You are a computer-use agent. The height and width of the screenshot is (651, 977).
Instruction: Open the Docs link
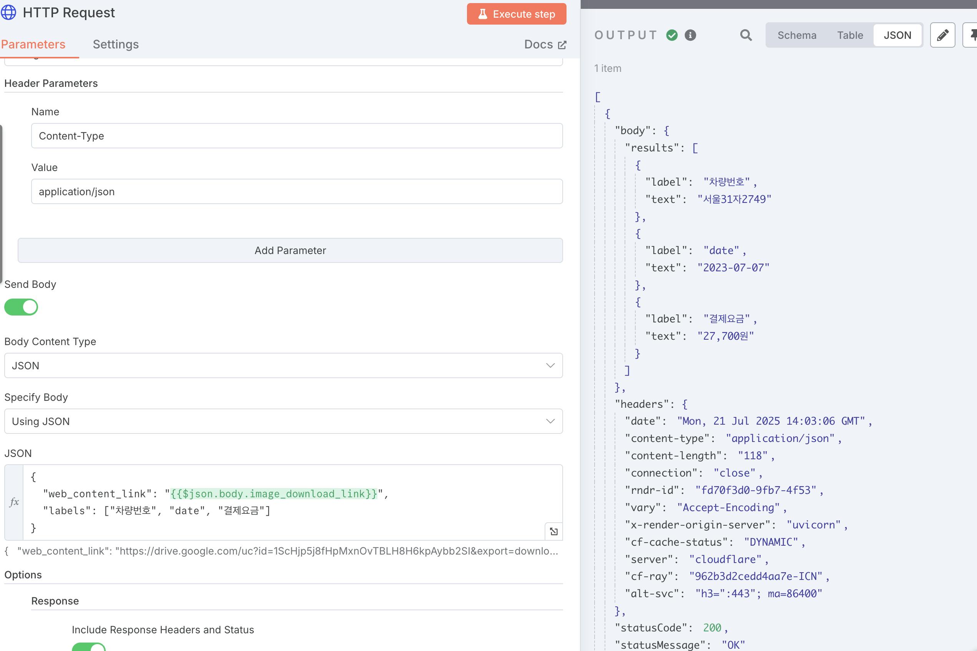(545, 45)
